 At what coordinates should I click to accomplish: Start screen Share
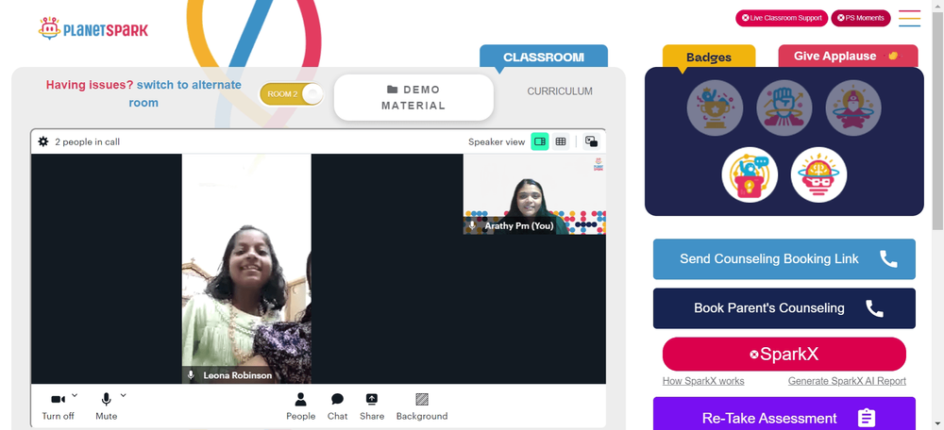(x=371, y=406)
